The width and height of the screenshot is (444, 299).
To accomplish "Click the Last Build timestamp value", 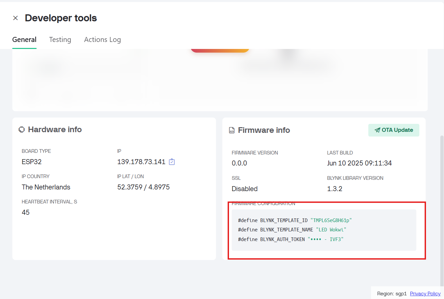I will [359, 163].
